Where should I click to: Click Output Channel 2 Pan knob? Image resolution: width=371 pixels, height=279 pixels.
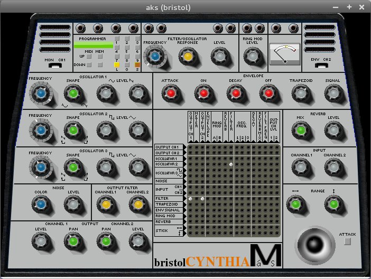pos(106,241)
